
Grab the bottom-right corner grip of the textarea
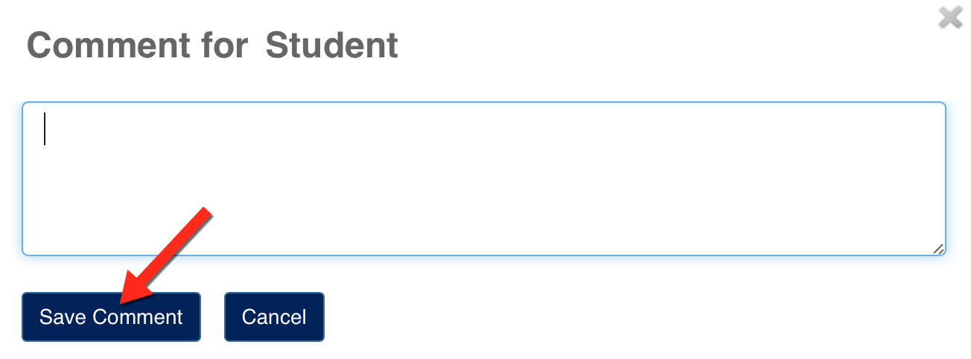click(938, 249)
